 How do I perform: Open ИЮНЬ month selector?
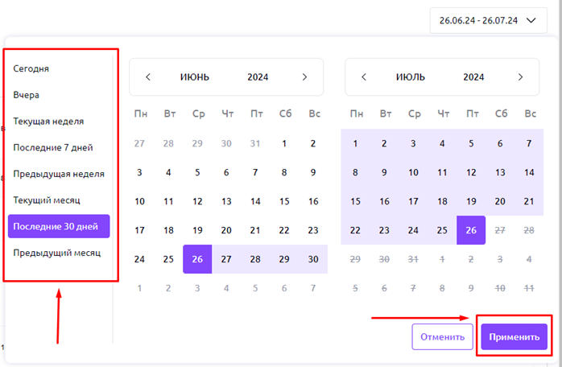pos(194,77)
